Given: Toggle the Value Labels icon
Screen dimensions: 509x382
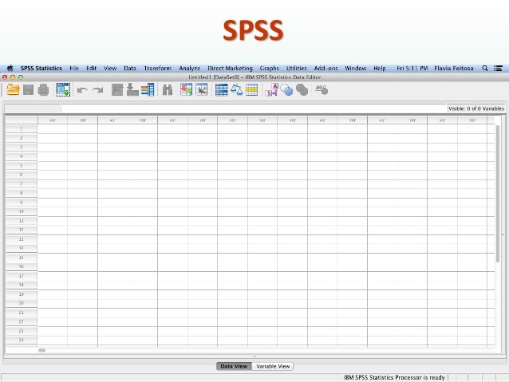Looking at the screenshot, I should coord(272,90).
